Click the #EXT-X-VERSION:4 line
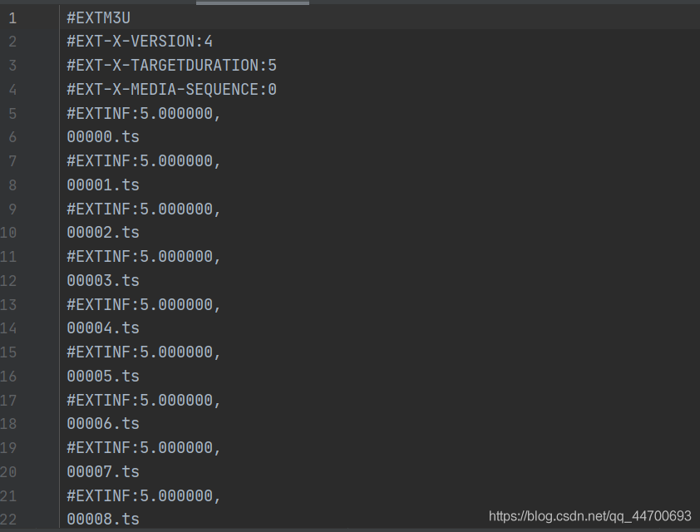 pos(140,42)
